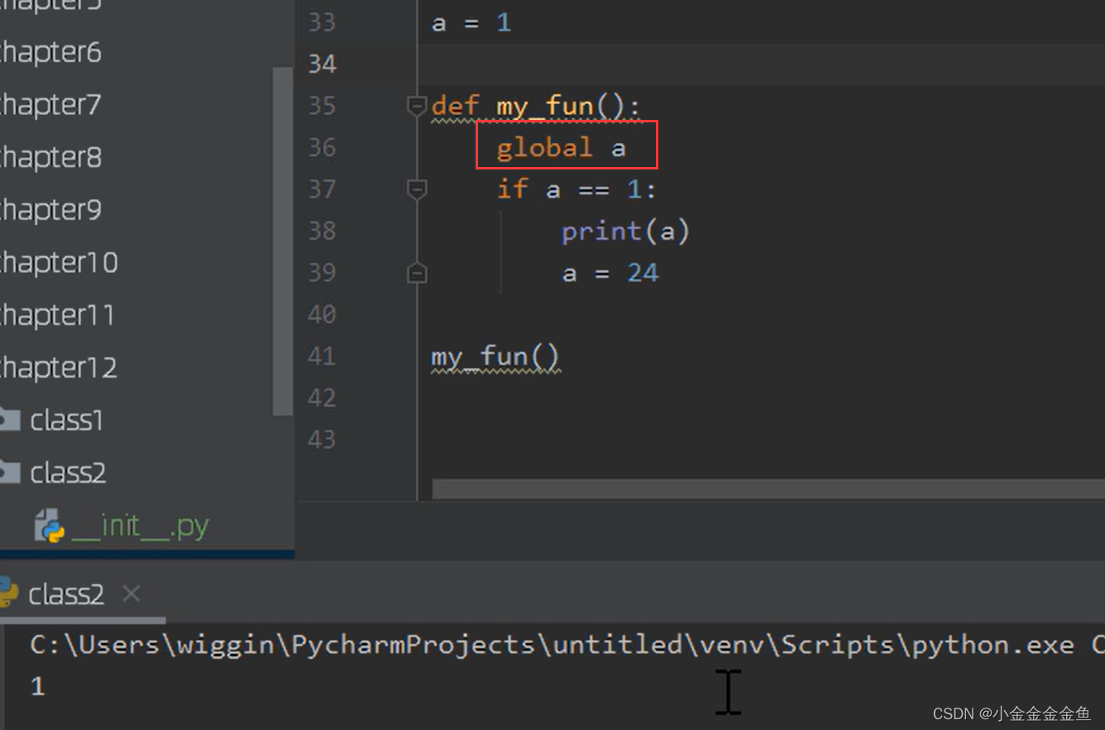Click the python.exe path in run output
1105x730 pixels.
coord(552,645)
